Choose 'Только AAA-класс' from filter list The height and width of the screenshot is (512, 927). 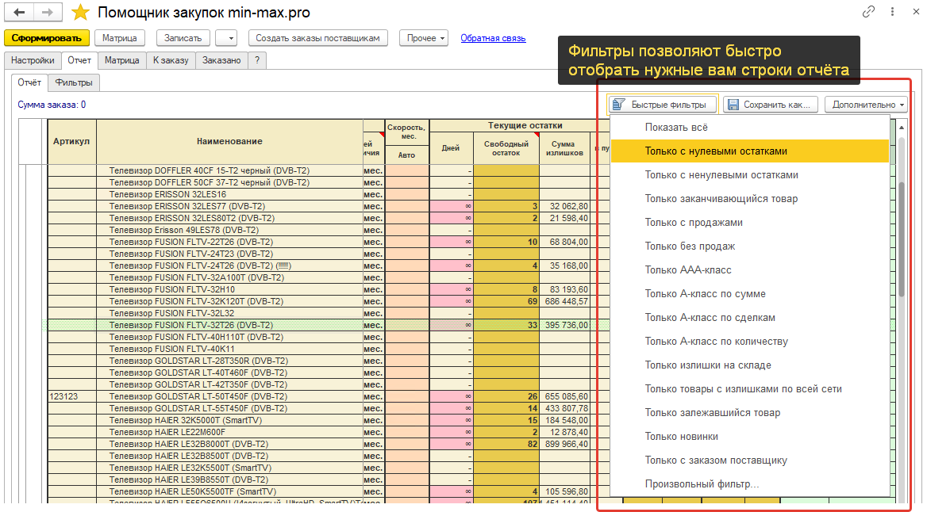688,270
